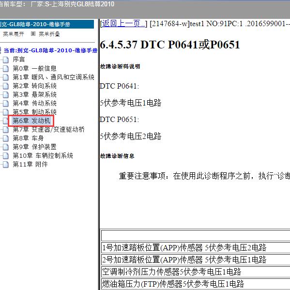Click the page icon beside 第11章 附件
Screen dimensions: 290x290
point(6,164)
